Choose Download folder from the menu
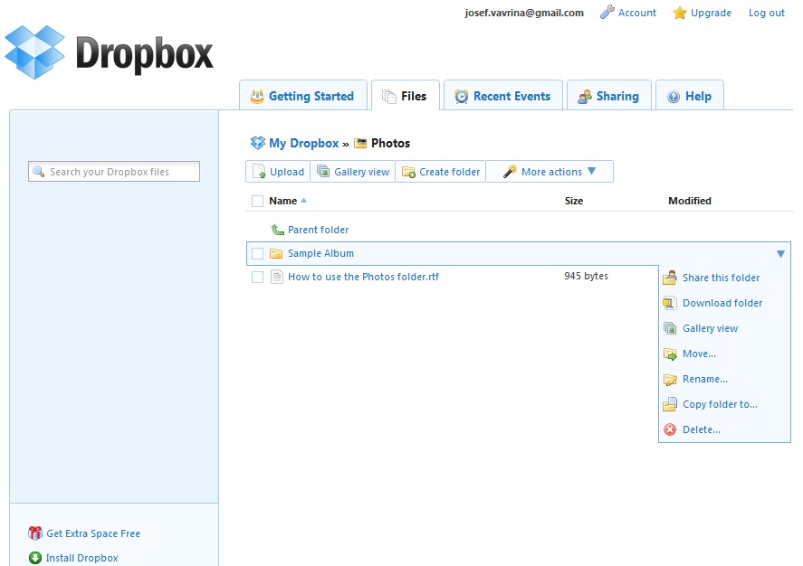Image resolution: width=803 pixels, height=566 pixels. [722, 303]
